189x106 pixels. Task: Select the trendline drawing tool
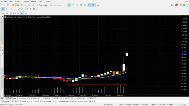click(x=19, y=9)
